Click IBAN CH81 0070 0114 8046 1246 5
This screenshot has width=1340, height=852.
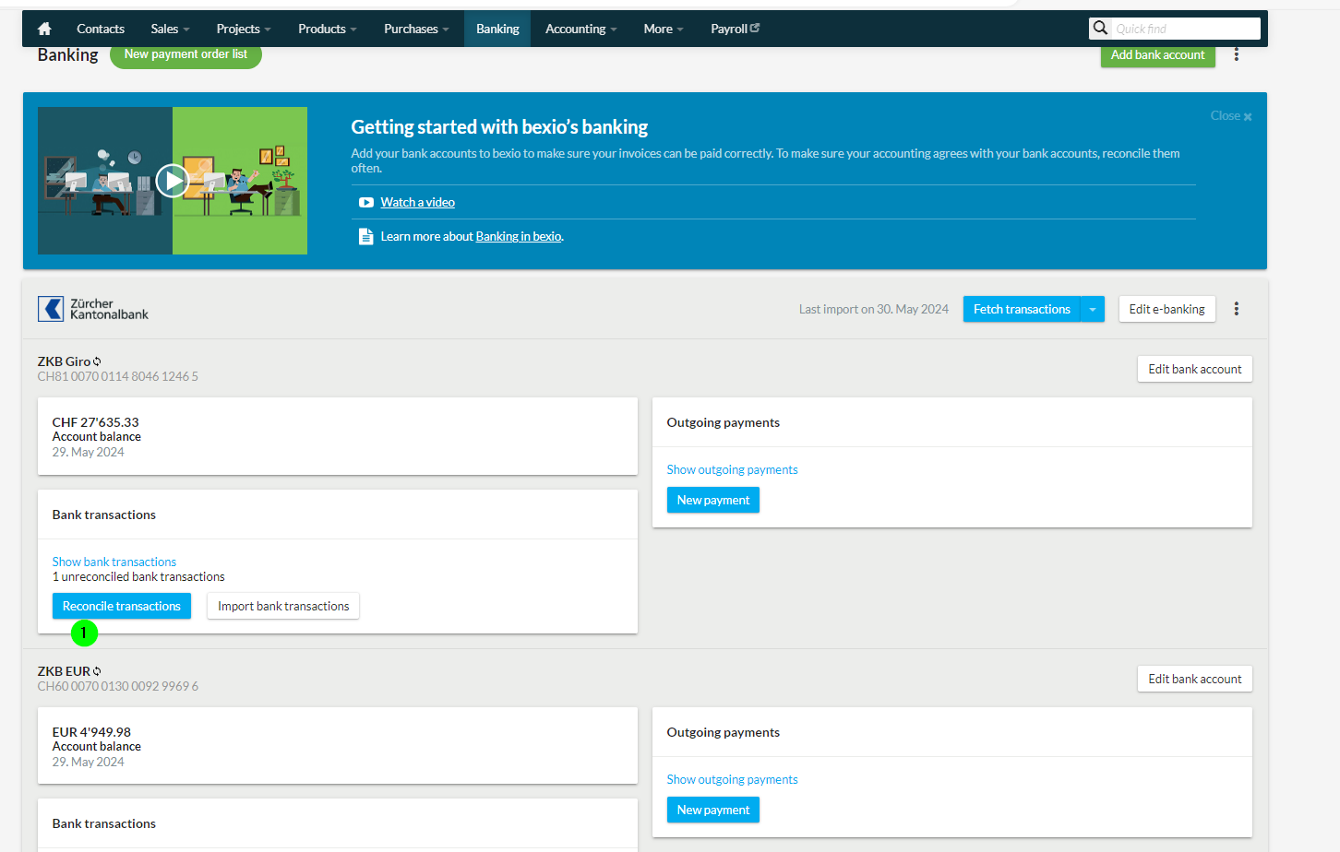click(117, 376)
